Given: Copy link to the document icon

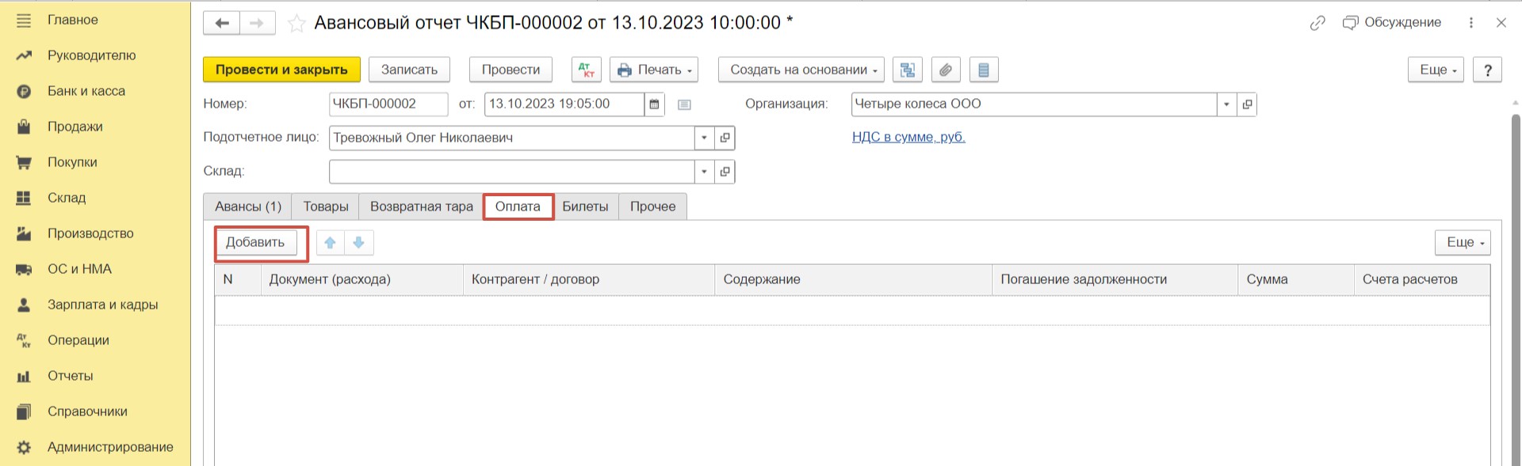Looking at the screenshot, I should [1317, 23].
